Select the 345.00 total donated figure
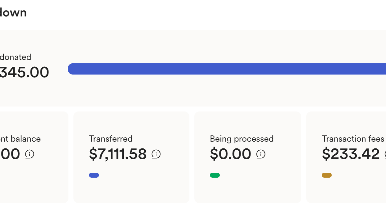The width and height of the screenshot is (386, 218). 24,72
